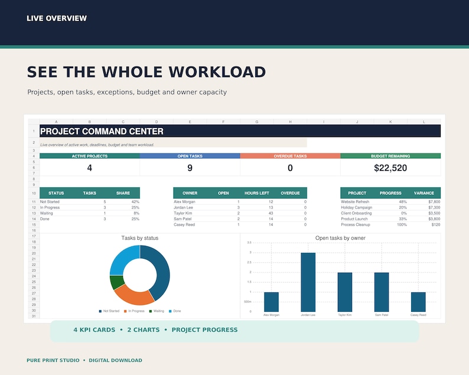Select the Product Launch project cell

357,219
